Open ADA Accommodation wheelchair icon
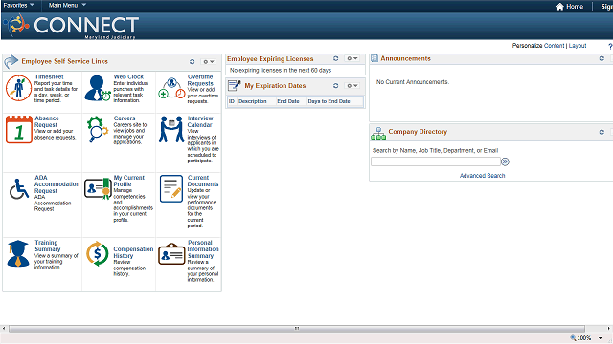Viewport: 613px width, 344px height. 19,189
